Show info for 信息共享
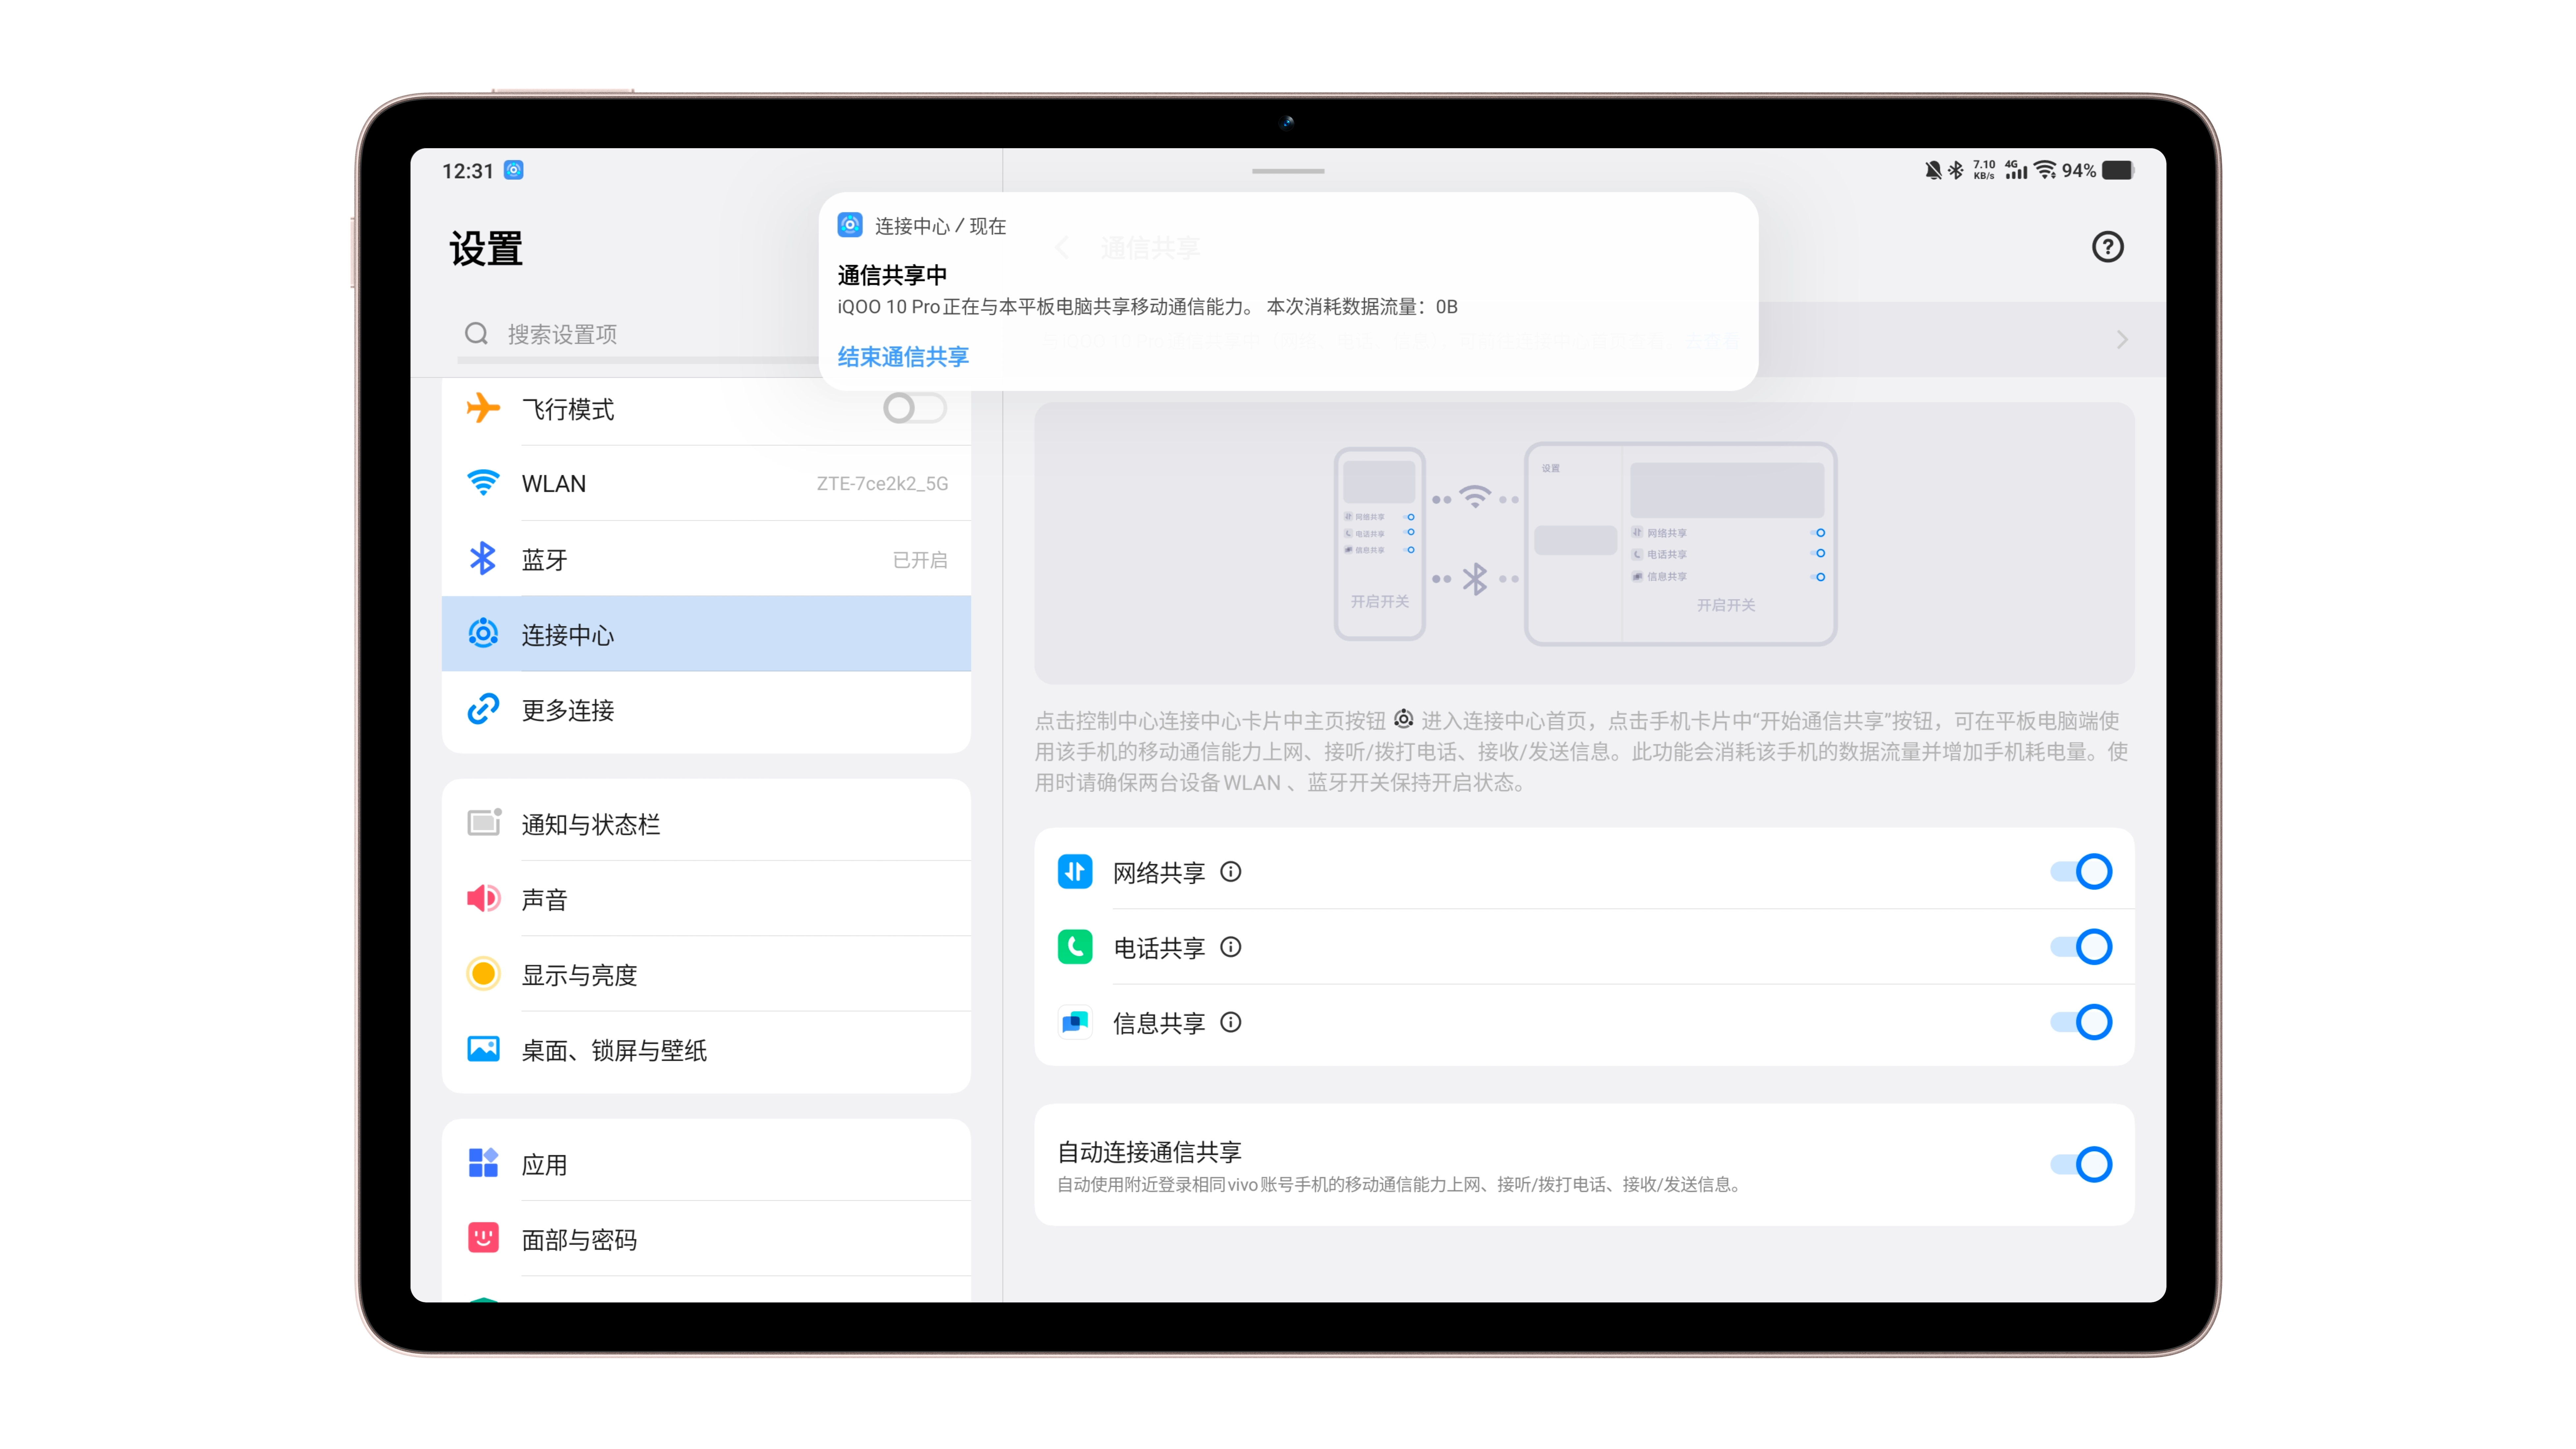This screenshot has width=2576, height=1449. point(1231,1022)
